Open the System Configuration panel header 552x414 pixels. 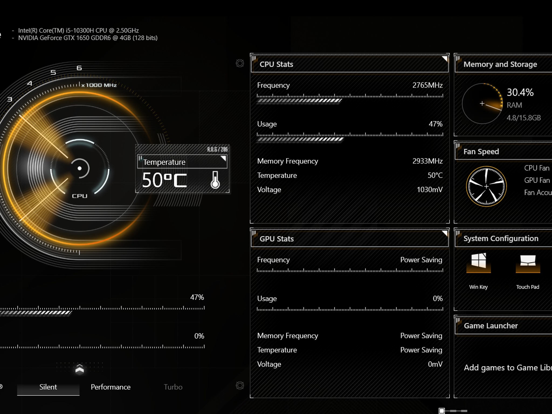click(503, 238)
